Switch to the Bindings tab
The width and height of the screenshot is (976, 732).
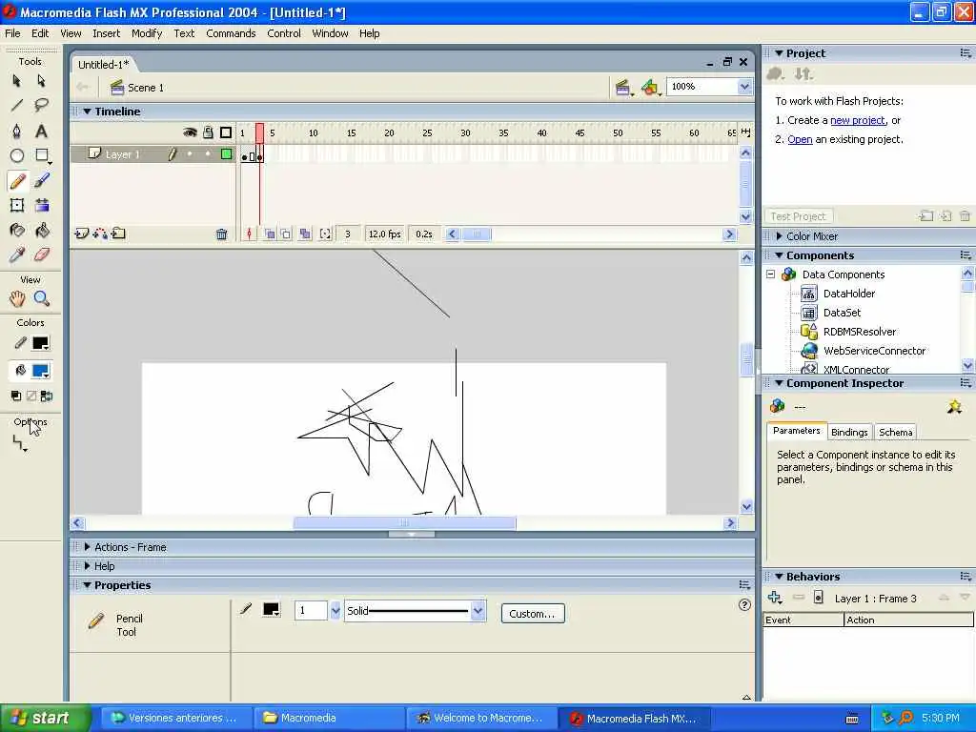[849, 432]
